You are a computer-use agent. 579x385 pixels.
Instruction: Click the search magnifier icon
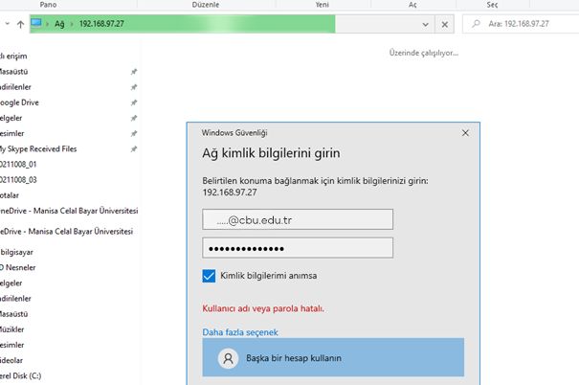pos(476,24)
